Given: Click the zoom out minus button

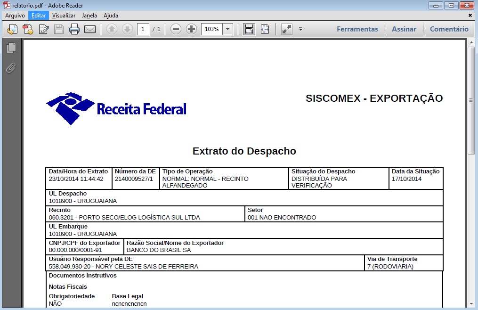Looking at the screenshot, I should click(x=176, y=29).
